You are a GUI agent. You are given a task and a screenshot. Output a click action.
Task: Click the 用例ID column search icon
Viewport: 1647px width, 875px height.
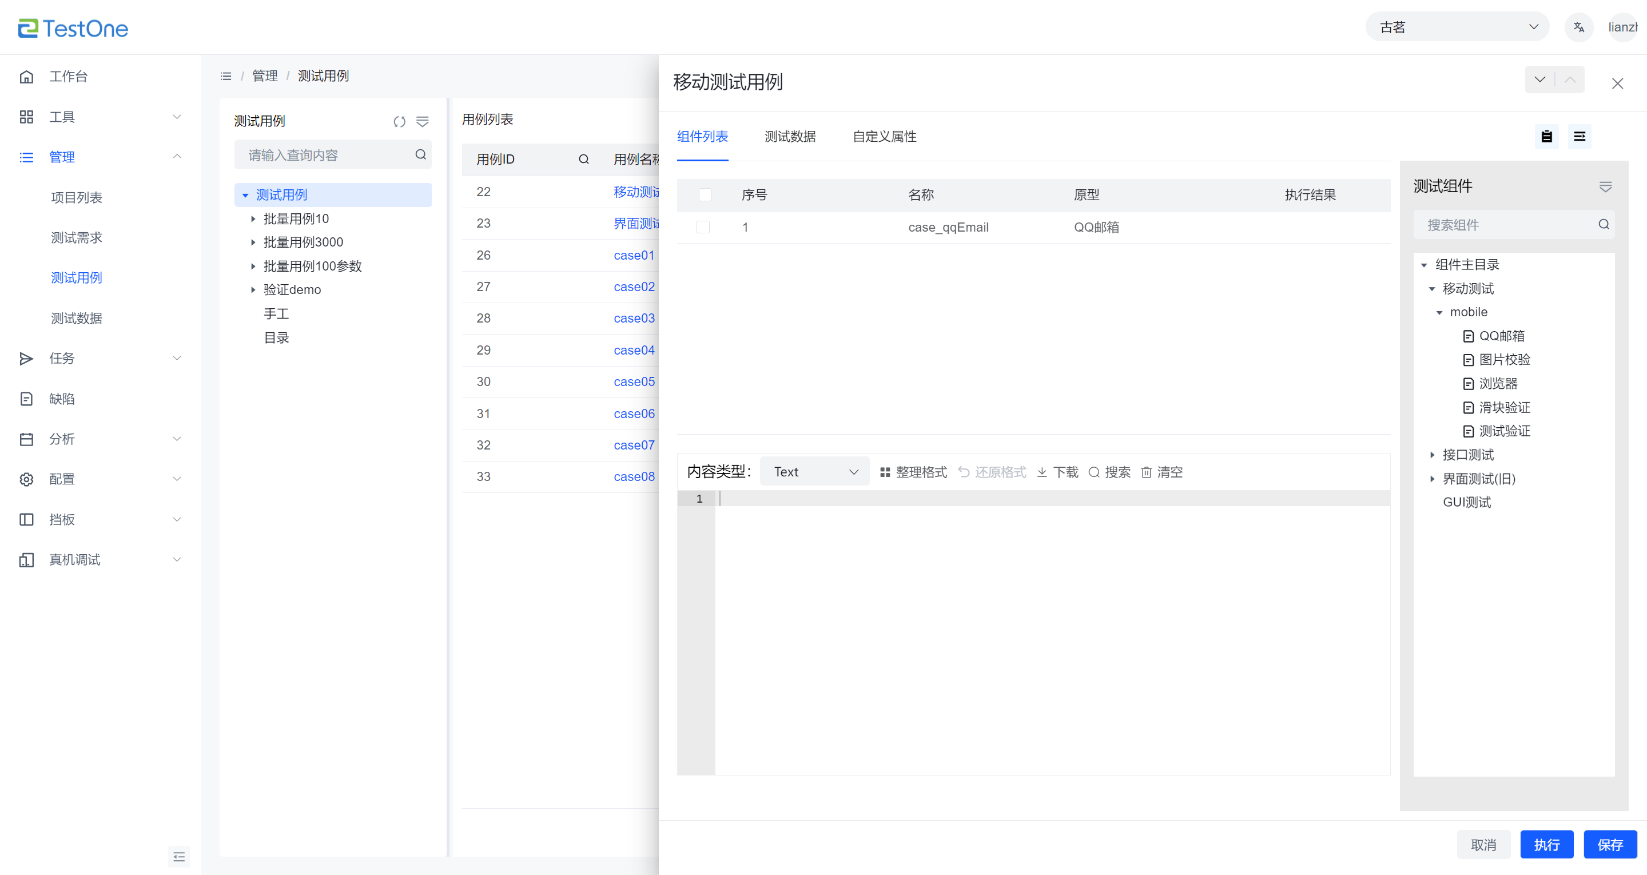pyautogui.click(x=584, y=159)
